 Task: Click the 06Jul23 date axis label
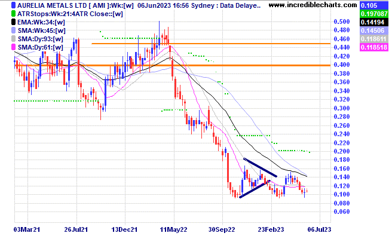tap(319, 229)
